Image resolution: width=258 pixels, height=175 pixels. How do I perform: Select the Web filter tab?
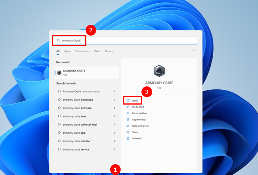pyautogui.click(x=97, y=51)
